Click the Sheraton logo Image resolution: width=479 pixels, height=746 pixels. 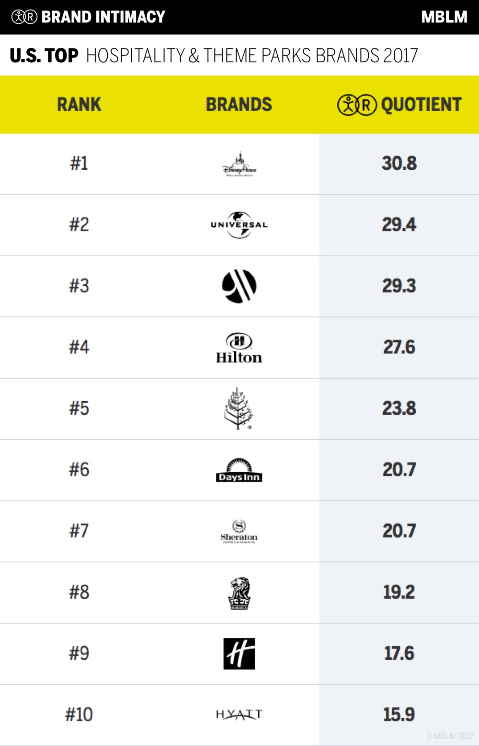click(239, 531)
